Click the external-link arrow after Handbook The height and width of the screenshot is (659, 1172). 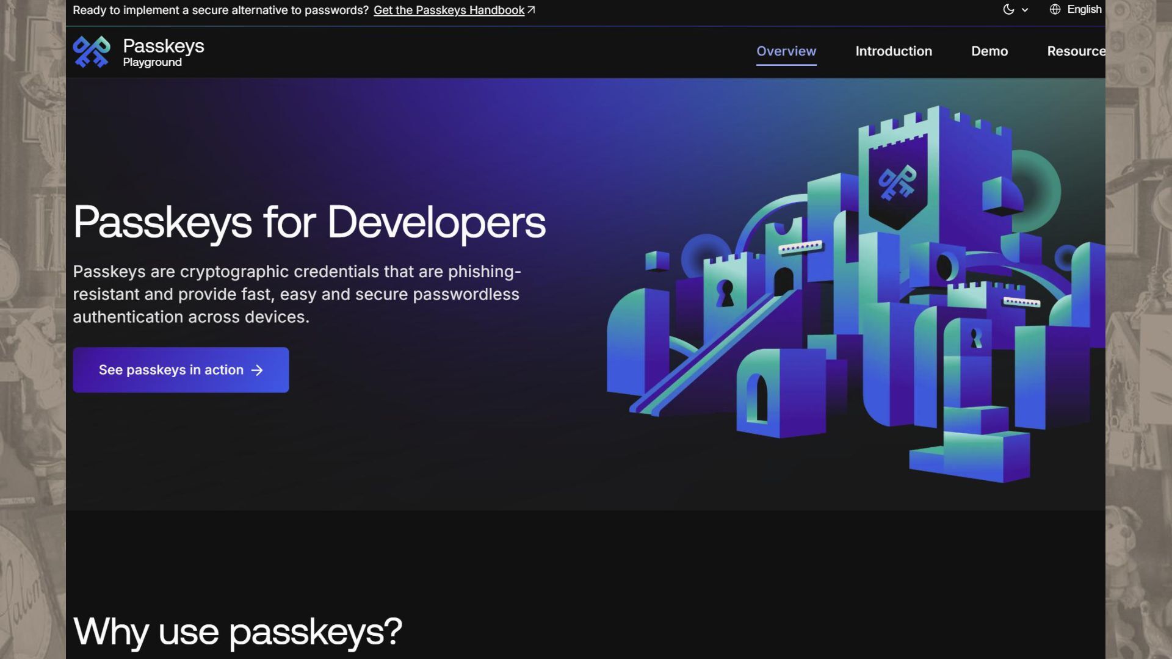point(531,10)
